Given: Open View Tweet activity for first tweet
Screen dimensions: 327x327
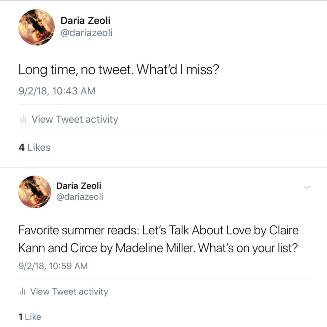Looking at the screenshot, I should (74, 119).
